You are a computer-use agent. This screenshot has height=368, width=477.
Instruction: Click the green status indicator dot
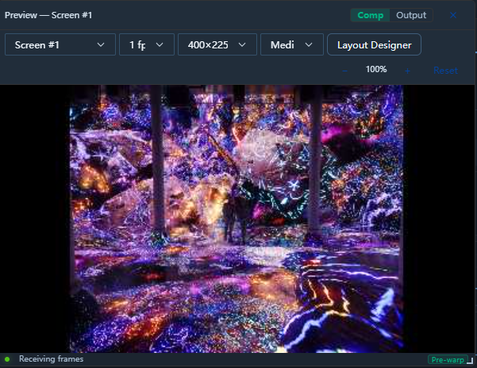[7, 359]
